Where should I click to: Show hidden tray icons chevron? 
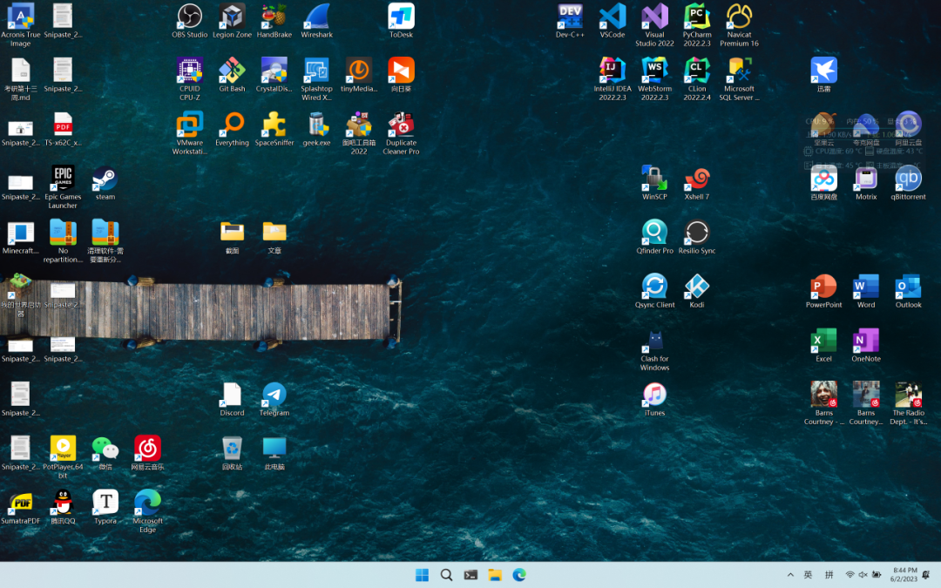pyautogui.click(x=790, y=575)
